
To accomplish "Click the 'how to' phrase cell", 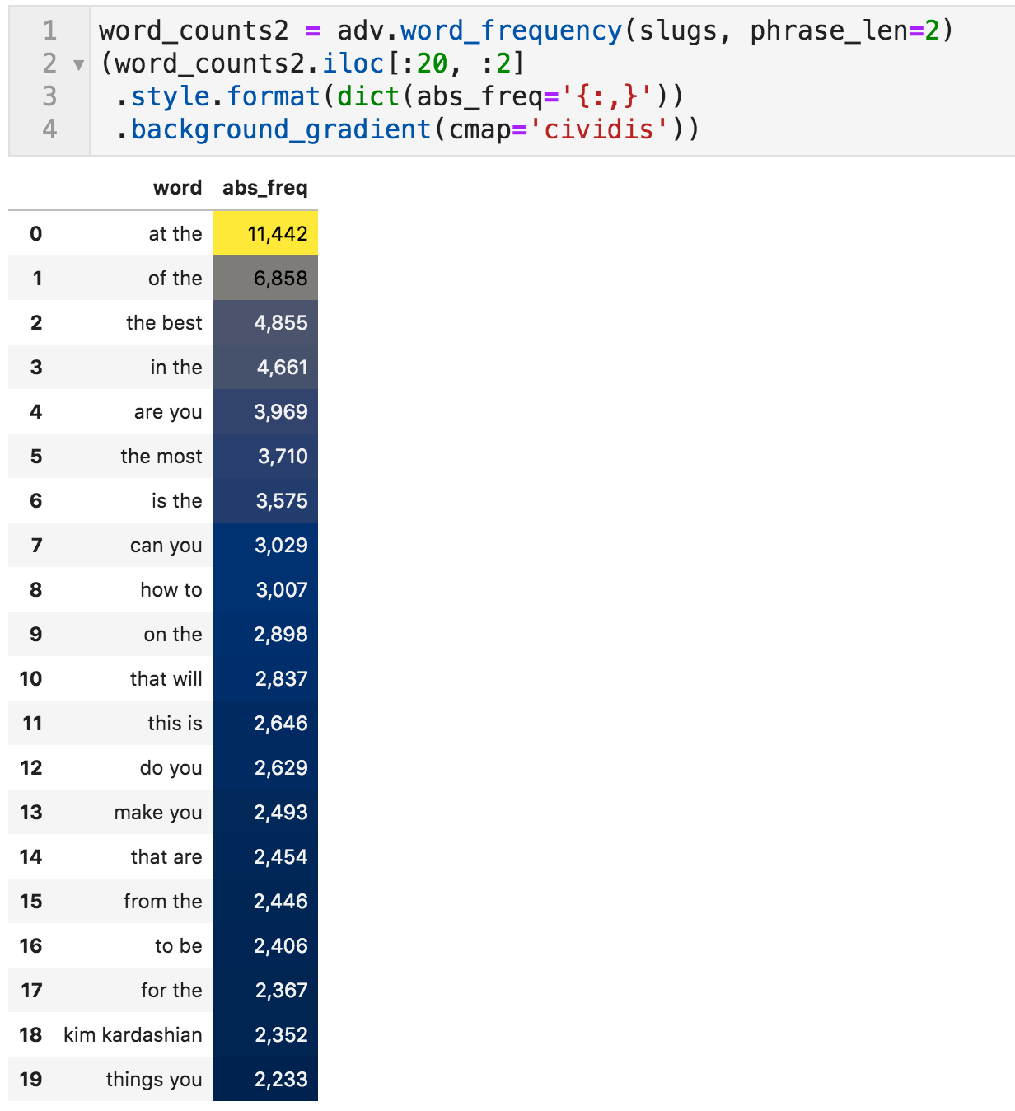I will pyautogui.click(x=171, y=590).
